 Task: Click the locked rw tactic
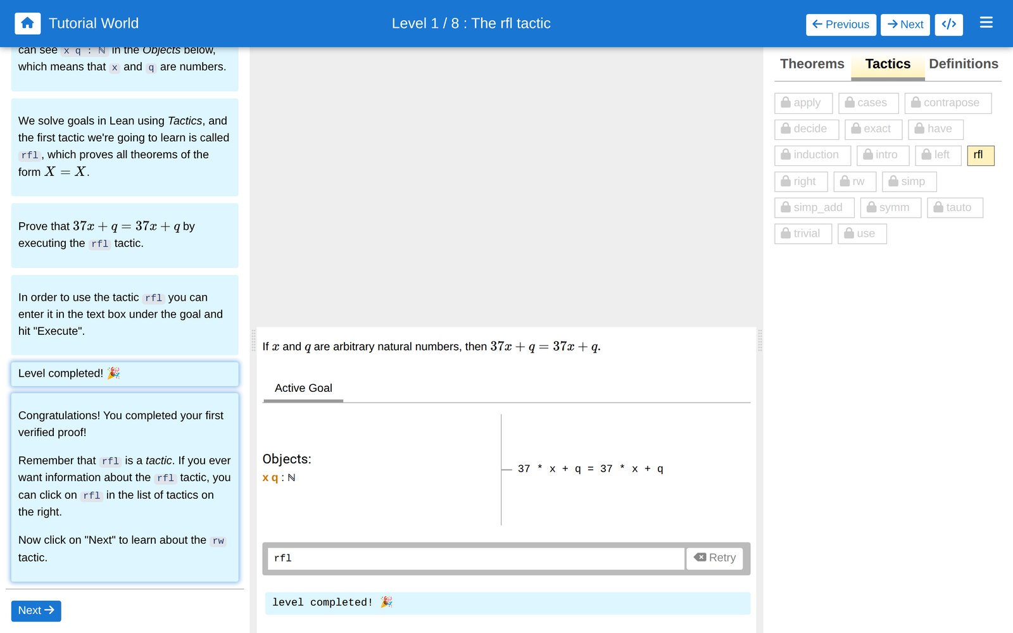click(854, 182)
